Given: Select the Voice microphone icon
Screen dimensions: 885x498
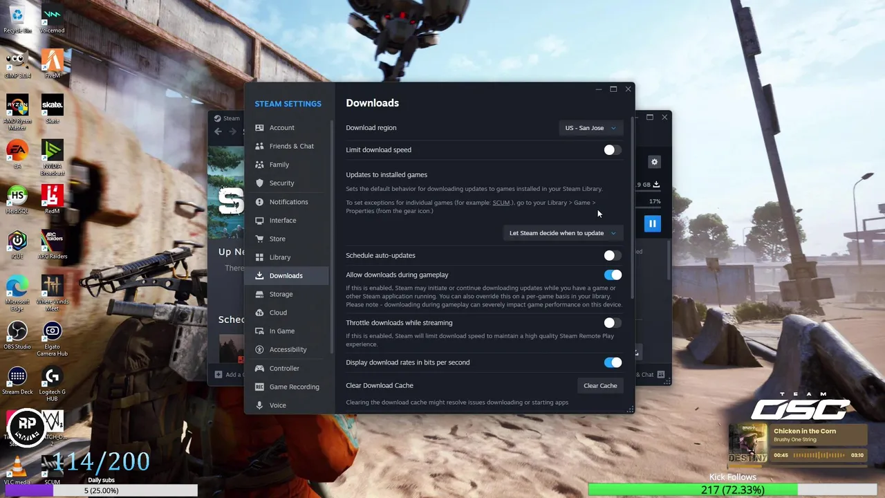Looking at the screenshot, I should [259, 405].
